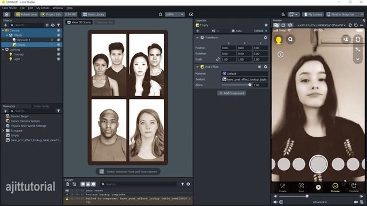Screen dimensions: 367x206
Task: Toggle the Envmap object checkbox
Action: [58, 54]
